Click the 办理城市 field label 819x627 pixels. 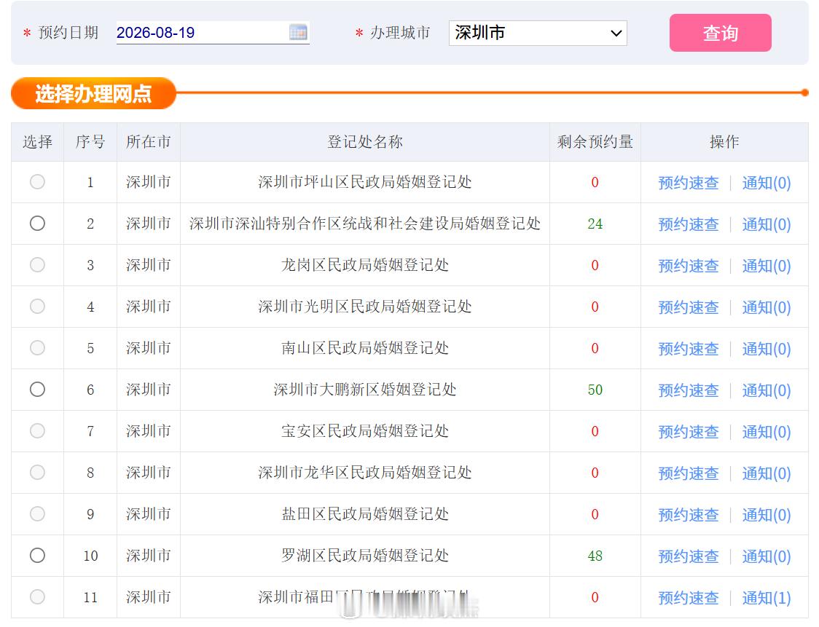click(400, 33)
